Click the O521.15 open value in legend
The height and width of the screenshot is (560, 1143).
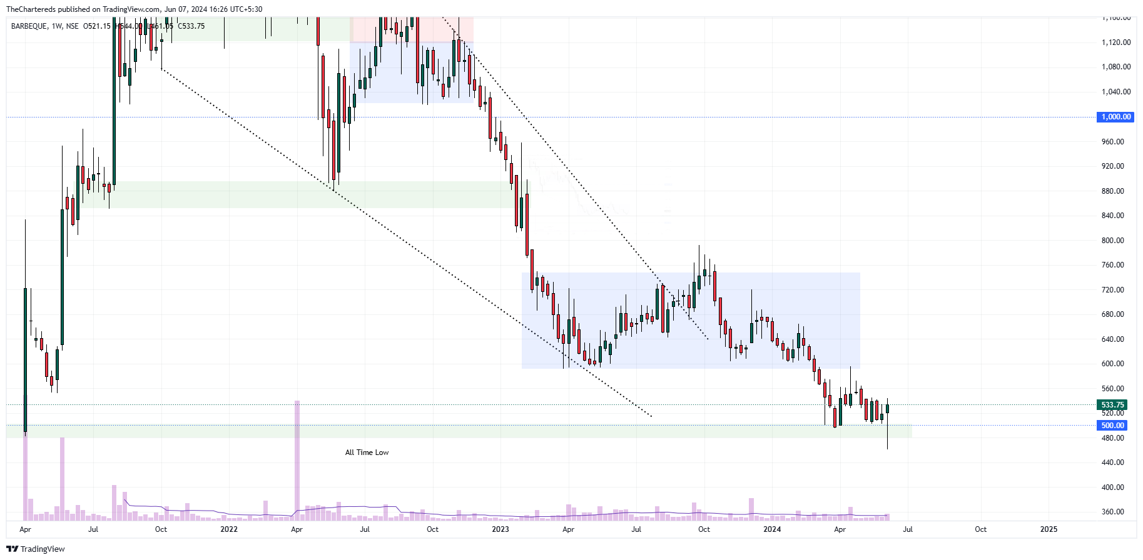click(97, 26)
